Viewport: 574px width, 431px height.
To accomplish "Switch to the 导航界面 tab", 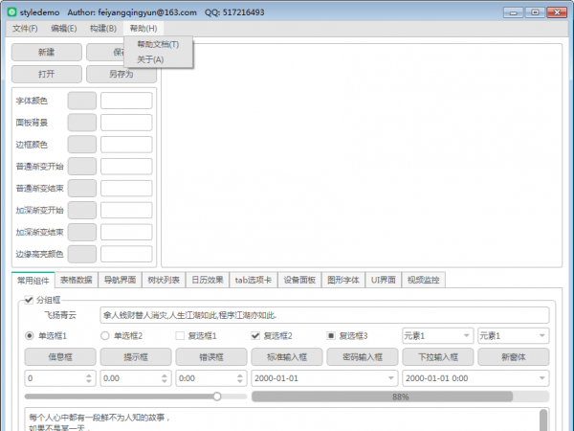I will (x=121, y=281).
